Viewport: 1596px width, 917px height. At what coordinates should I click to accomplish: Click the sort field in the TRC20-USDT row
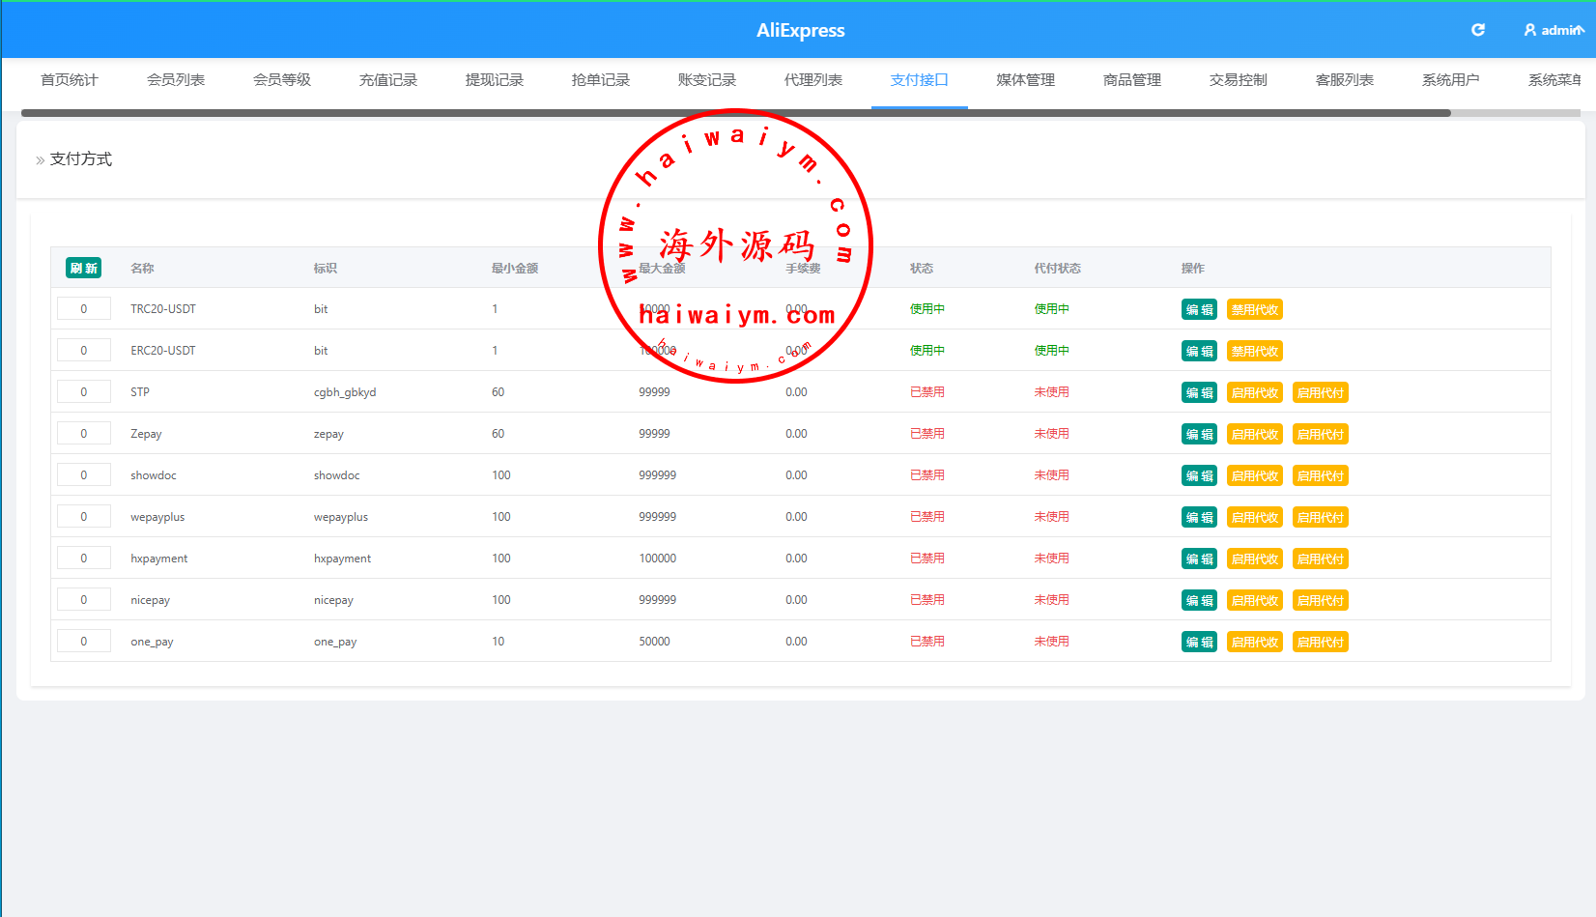tap(84, 309)
